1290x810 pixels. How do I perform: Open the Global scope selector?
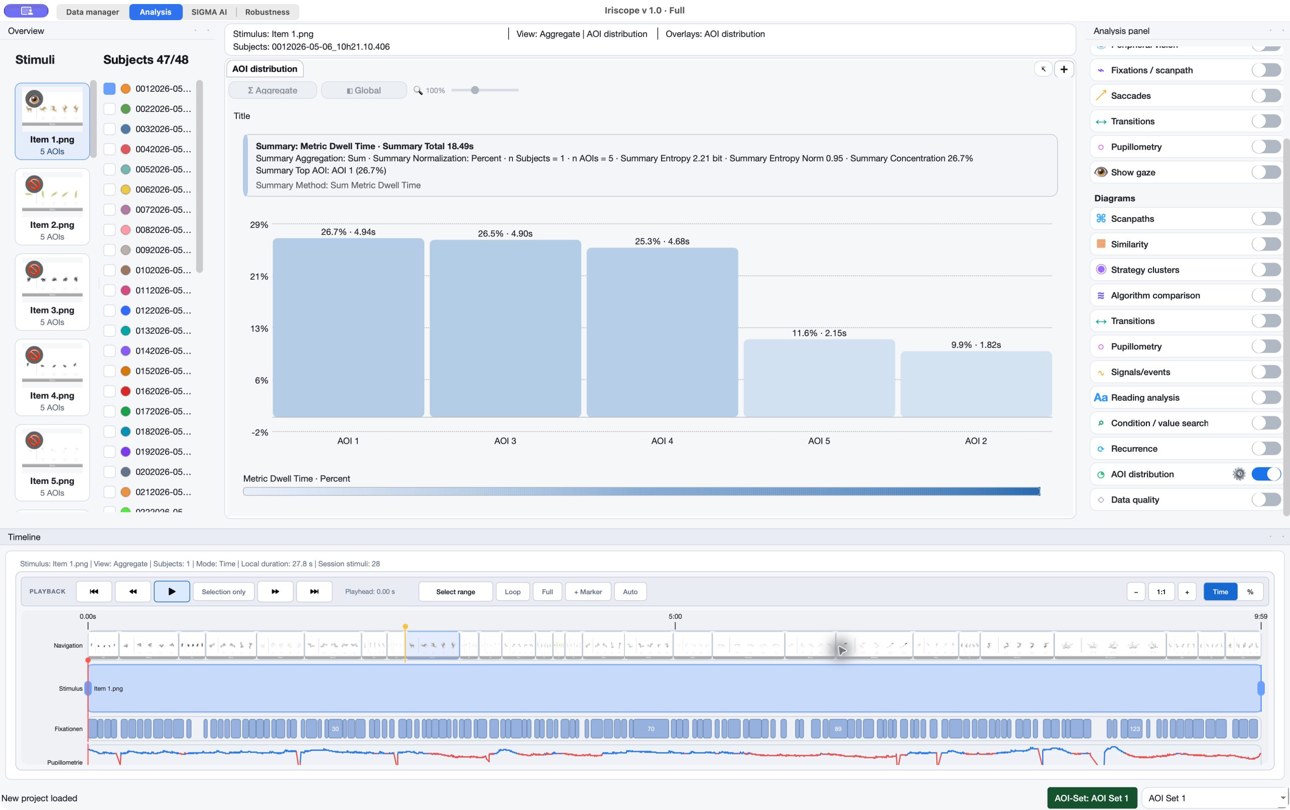[364, 90]
